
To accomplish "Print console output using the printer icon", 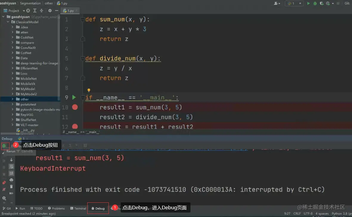I will tap(11, 180).
